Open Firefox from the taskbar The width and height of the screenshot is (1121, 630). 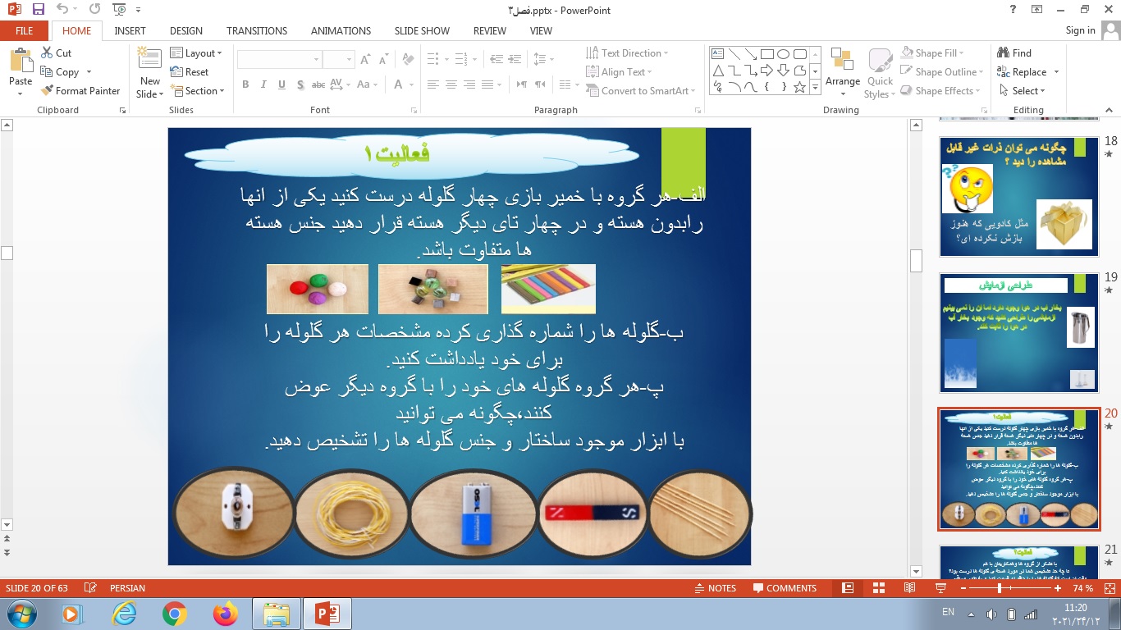coord(224,614)
